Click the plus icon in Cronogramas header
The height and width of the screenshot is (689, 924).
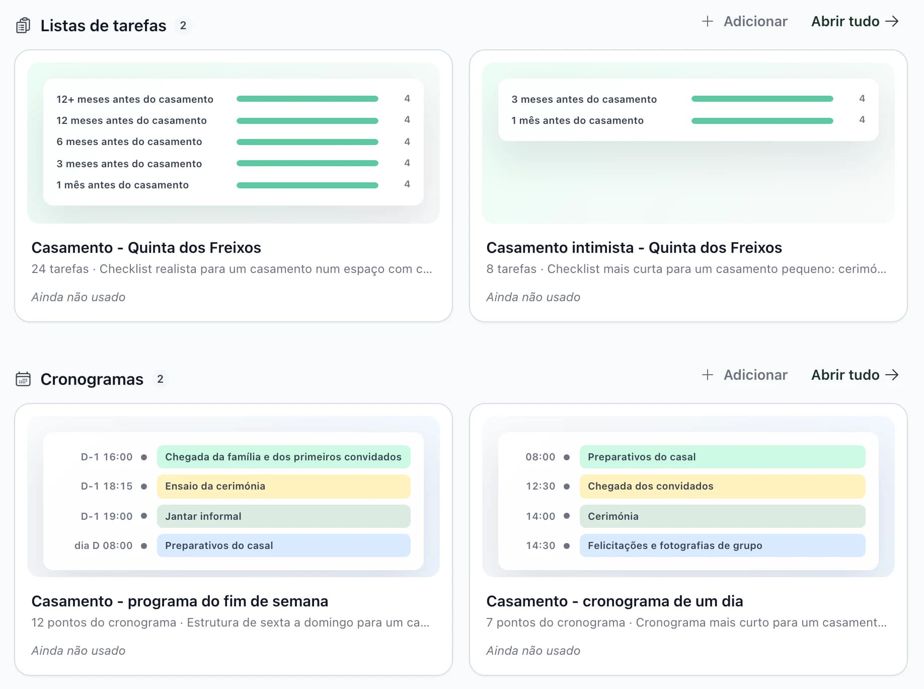707,375
